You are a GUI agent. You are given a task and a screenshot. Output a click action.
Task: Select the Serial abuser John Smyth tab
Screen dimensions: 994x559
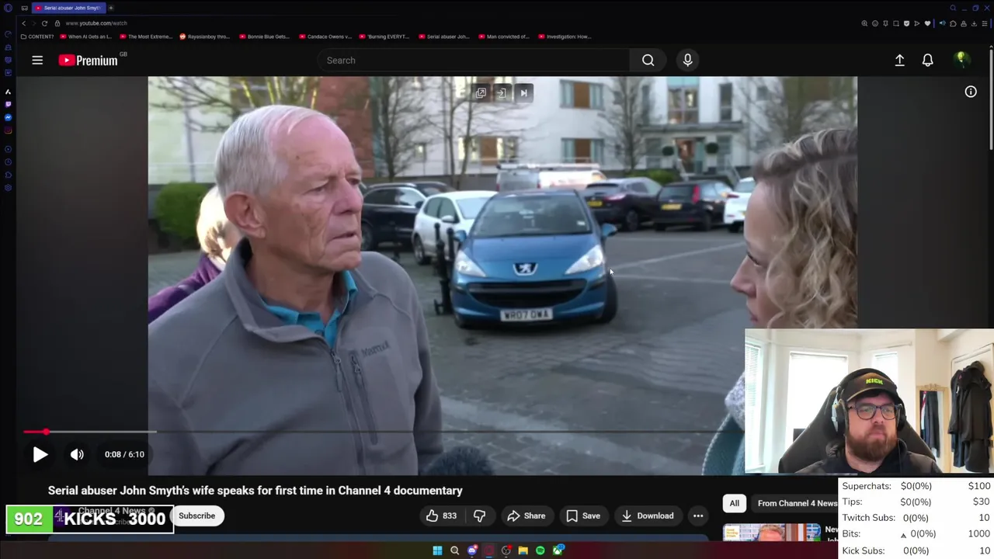[x=68, y=8]
